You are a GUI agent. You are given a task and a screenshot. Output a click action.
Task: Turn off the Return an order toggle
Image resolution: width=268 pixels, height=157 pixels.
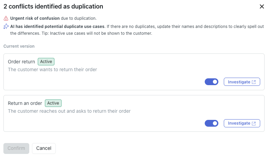[x=212, y=123]
